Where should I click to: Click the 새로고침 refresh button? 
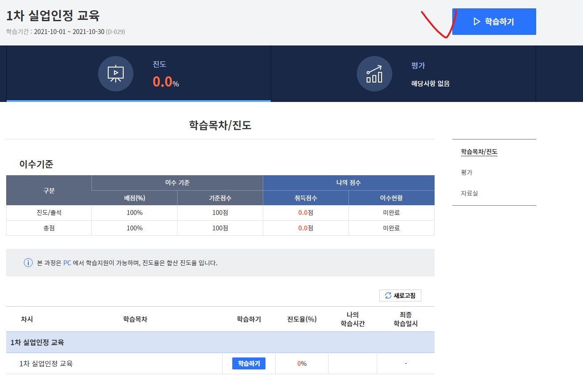click(400, 295)
